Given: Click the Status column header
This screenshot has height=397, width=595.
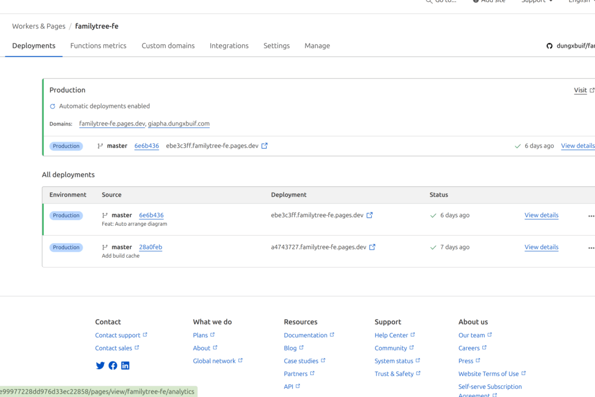Looking at the screenshot, I should coord(439,195).
